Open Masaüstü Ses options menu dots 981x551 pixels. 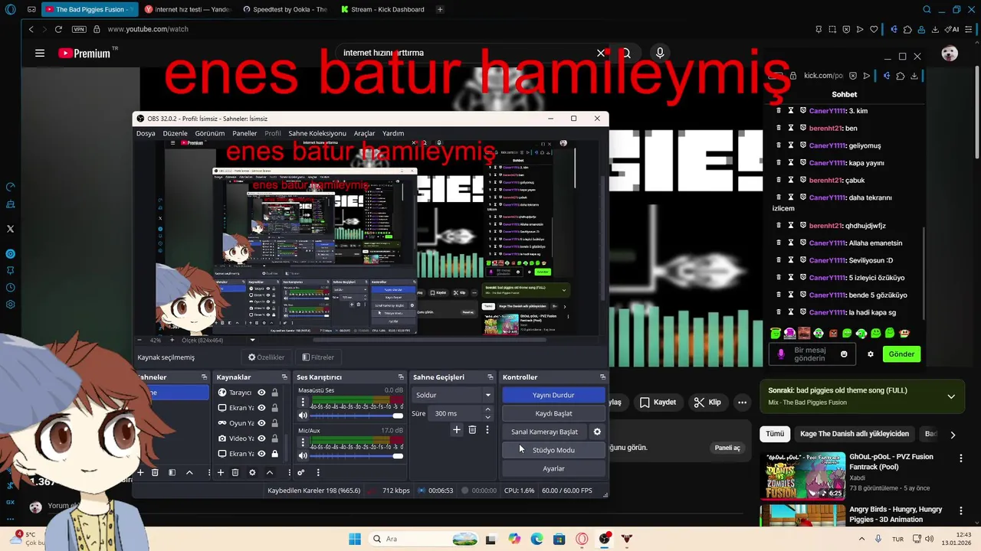303,402
